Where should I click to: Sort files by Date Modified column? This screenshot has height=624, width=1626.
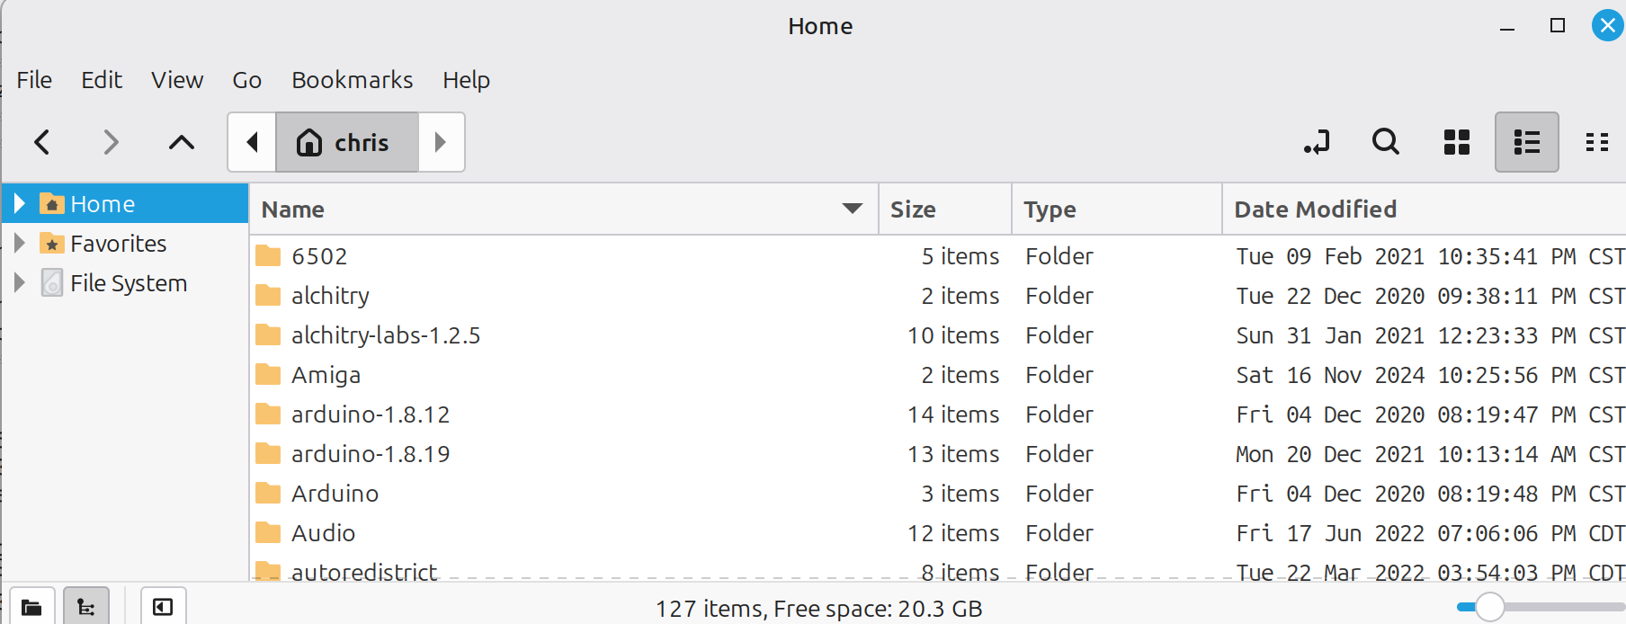pos(1315,209)
